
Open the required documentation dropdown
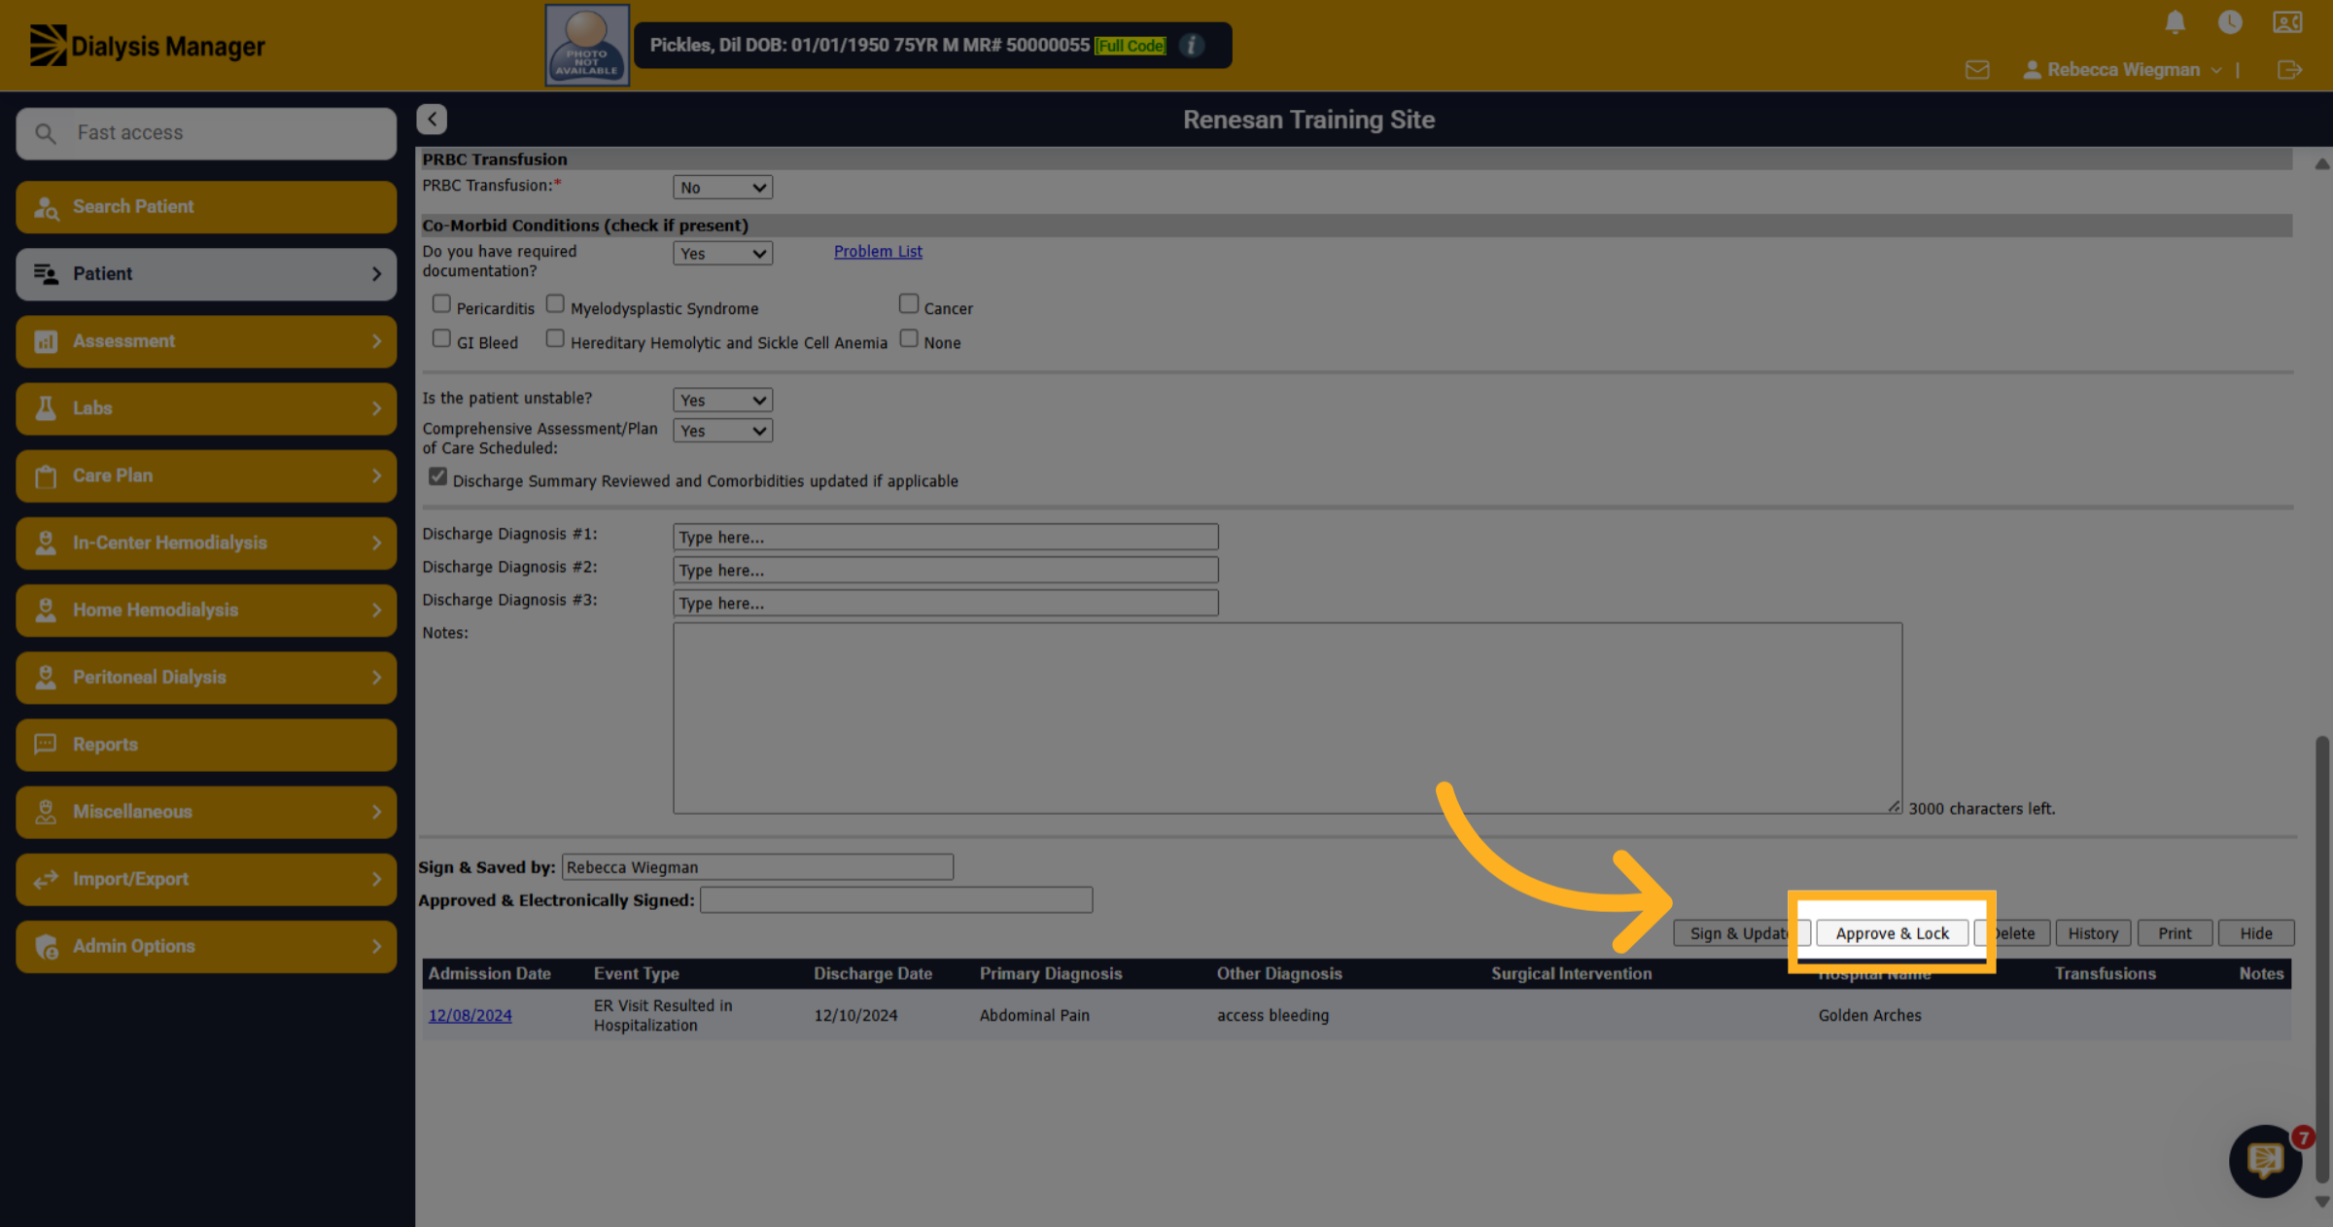[x=722, y=254]
